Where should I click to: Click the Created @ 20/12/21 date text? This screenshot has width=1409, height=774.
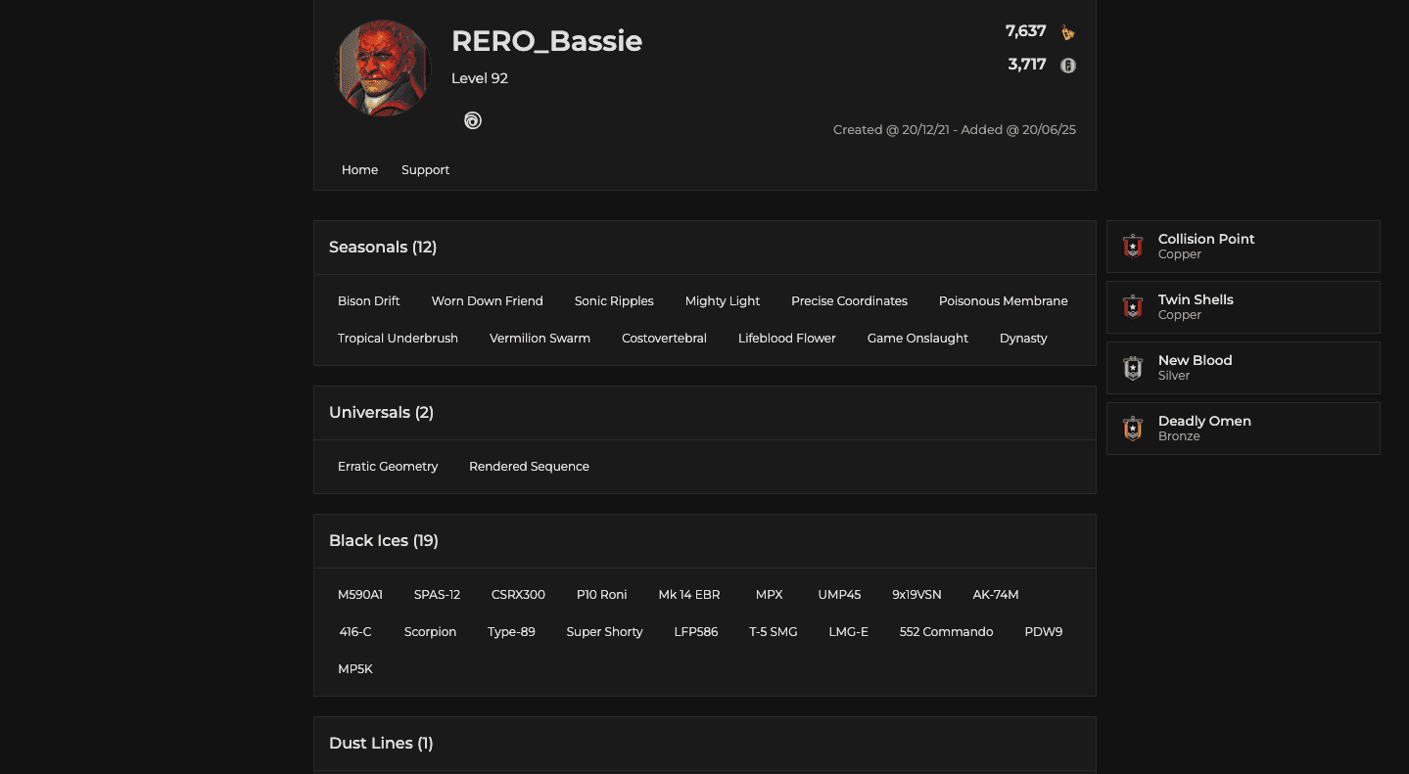[x=893, y=129]
